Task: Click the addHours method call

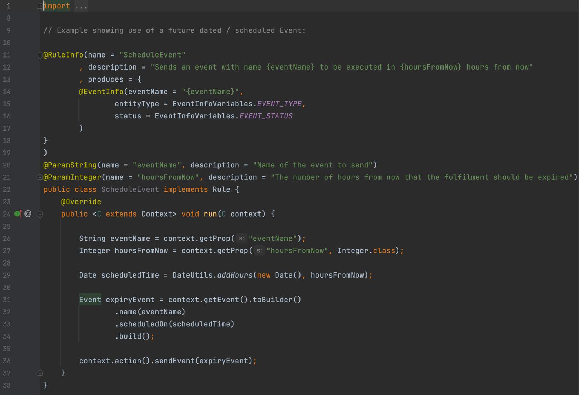Action: (235, 275)
